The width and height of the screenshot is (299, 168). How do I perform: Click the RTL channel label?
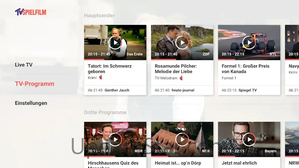273,54
